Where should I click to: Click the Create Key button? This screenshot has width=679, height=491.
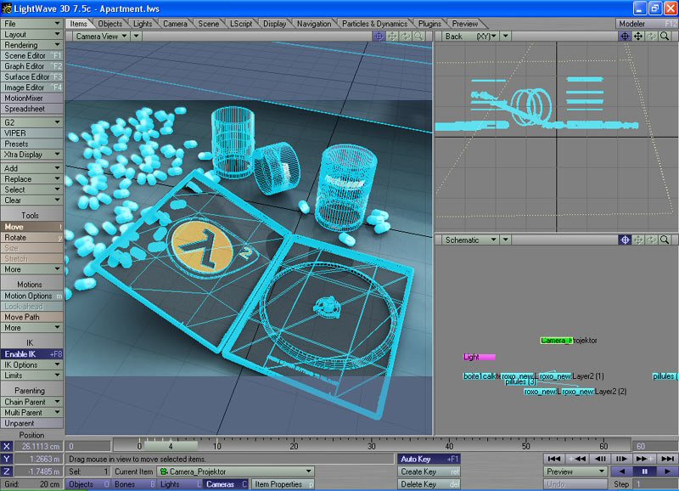click(429, 471)
